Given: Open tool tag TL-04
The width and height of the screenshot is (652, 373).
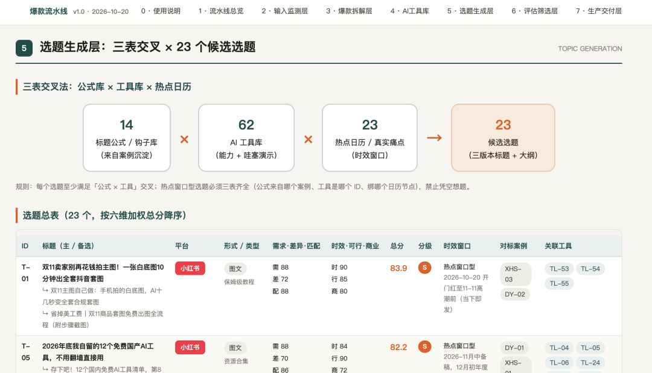Looking at the screenshot, I should pyautogui.click(x=559, y=348).
